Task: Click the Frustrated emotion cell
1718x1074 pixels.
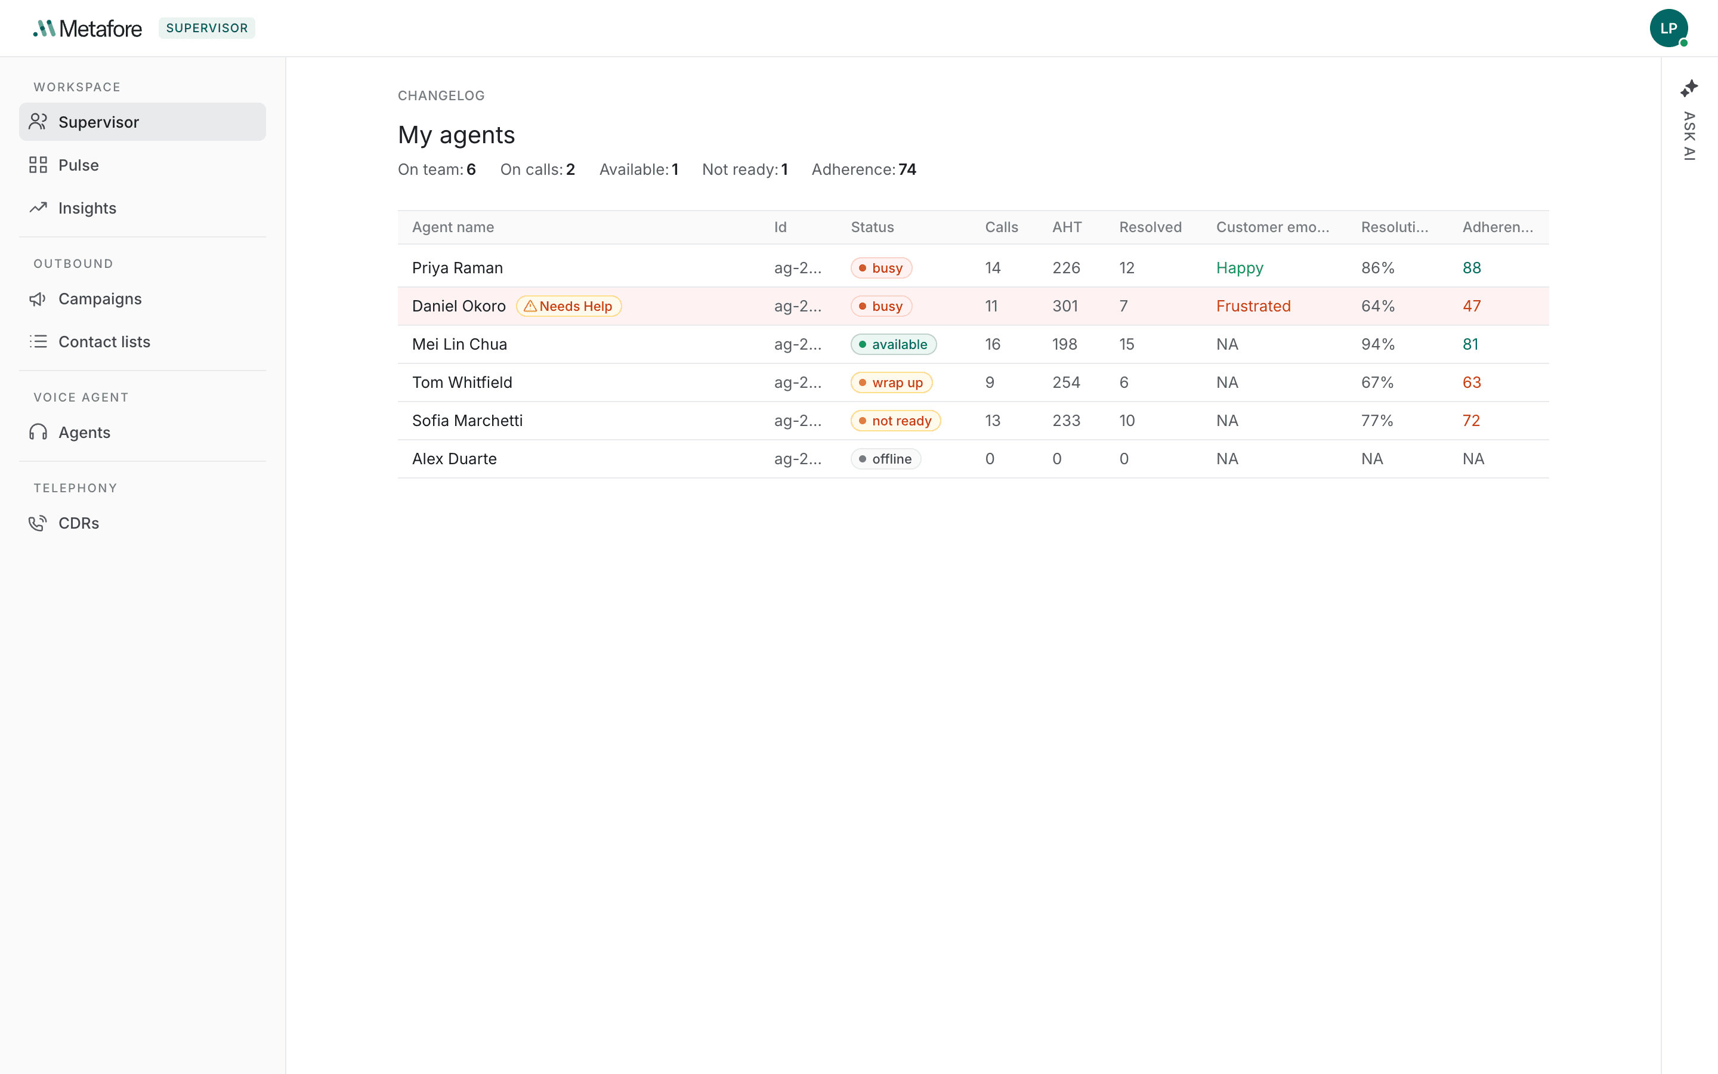Action: [x=1253, y=306]
